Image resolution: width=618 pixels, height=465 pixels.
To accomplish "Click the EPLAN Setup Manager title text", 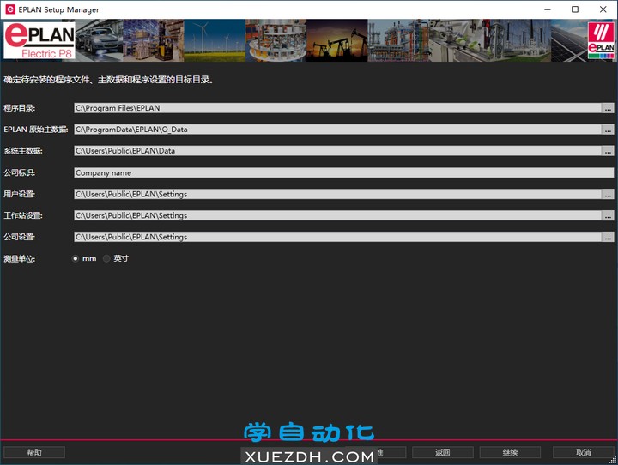I will [58, 9].
